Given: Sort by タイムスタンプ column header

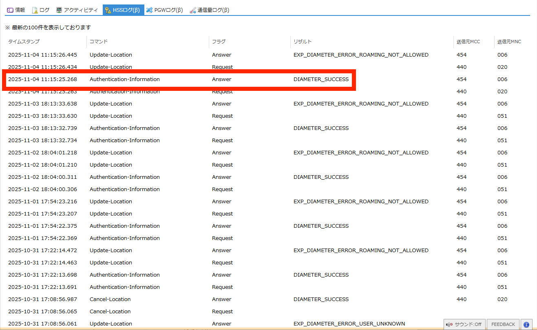Looking at the screenshot, I should click(24, 42).
